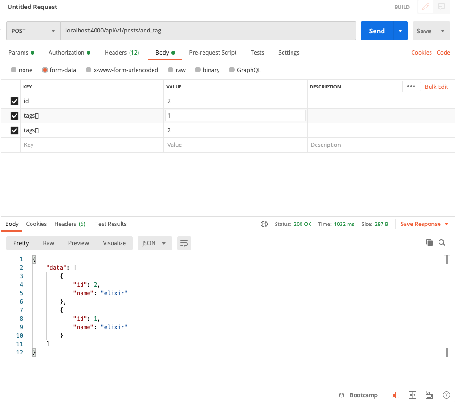Click the value field of id row

click(236, 101)
